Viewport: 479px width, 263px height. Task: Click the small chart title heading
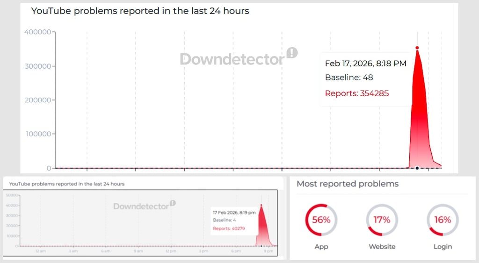pyautogui.click(x=66, y=184)
